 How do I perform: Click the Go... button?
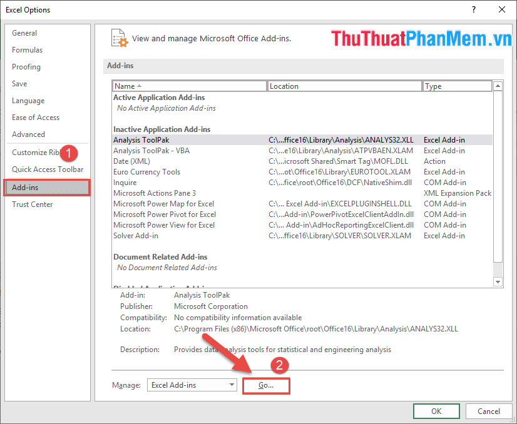pos(265,385)
